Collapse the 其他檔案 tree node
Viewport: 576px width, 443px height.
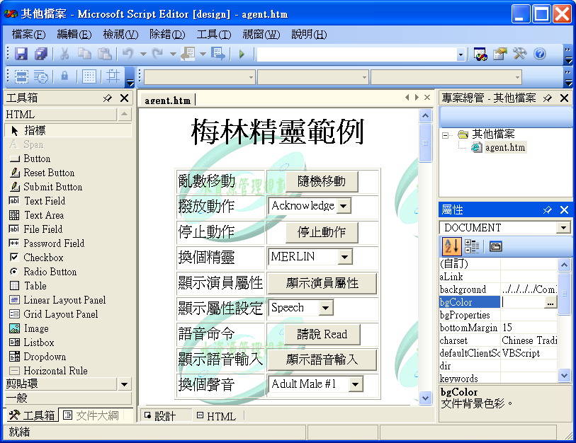point(445,135)
